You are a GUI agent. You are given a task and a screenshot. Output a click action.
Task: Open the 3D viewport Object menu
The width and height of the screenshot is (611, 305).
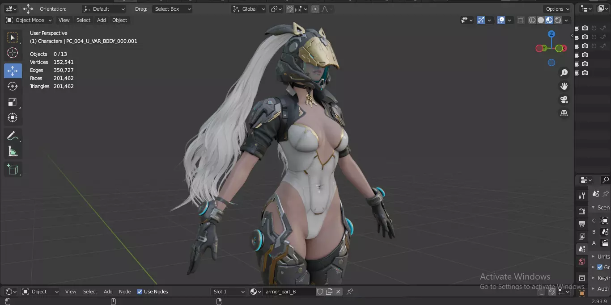pyautogui.click(x=119, y=20)
